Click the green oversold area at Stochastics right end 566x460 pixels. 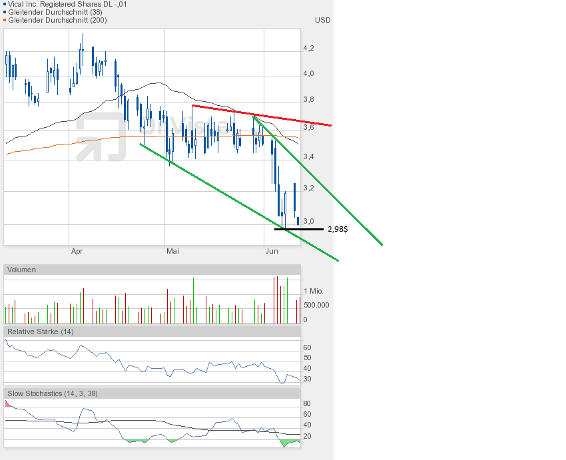[290, 442]
